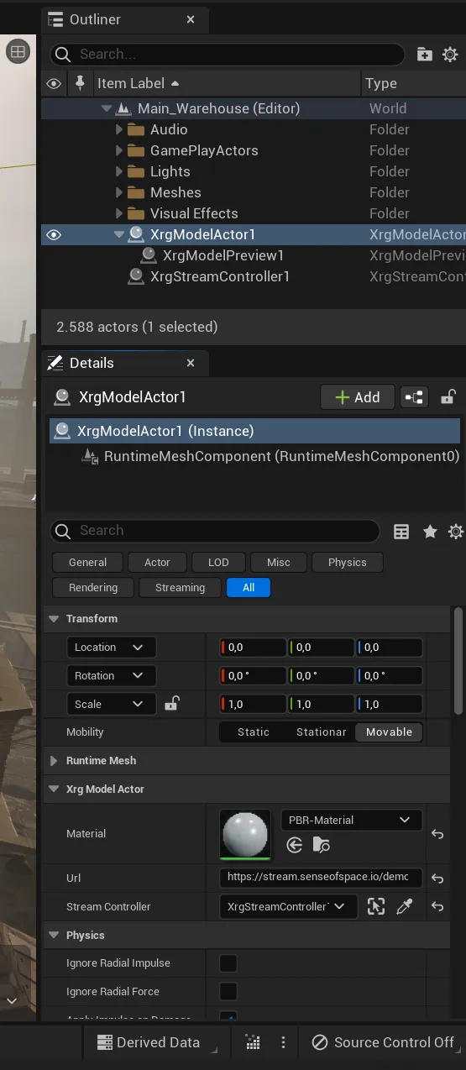
Task: Close the Details tab
Action: (x=191, y=363)
